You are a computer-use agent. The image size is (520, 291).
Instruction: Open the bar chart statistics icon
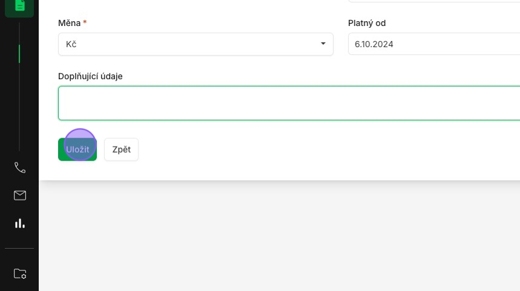[x=20, y=223]
